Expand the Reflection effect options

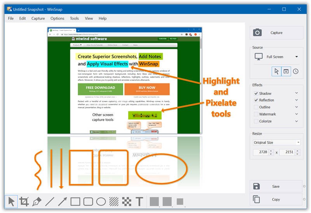pyautogui.click(x=297, y=100)
